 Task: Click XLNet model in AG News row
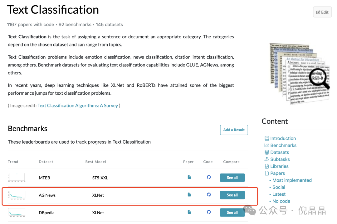(98, 195)
